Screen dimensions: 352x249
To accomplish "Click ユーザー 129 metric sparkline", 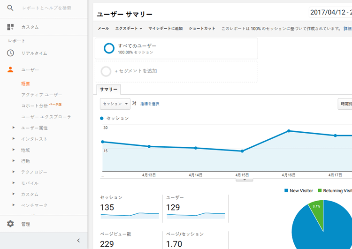I will (x=196, y=216).
